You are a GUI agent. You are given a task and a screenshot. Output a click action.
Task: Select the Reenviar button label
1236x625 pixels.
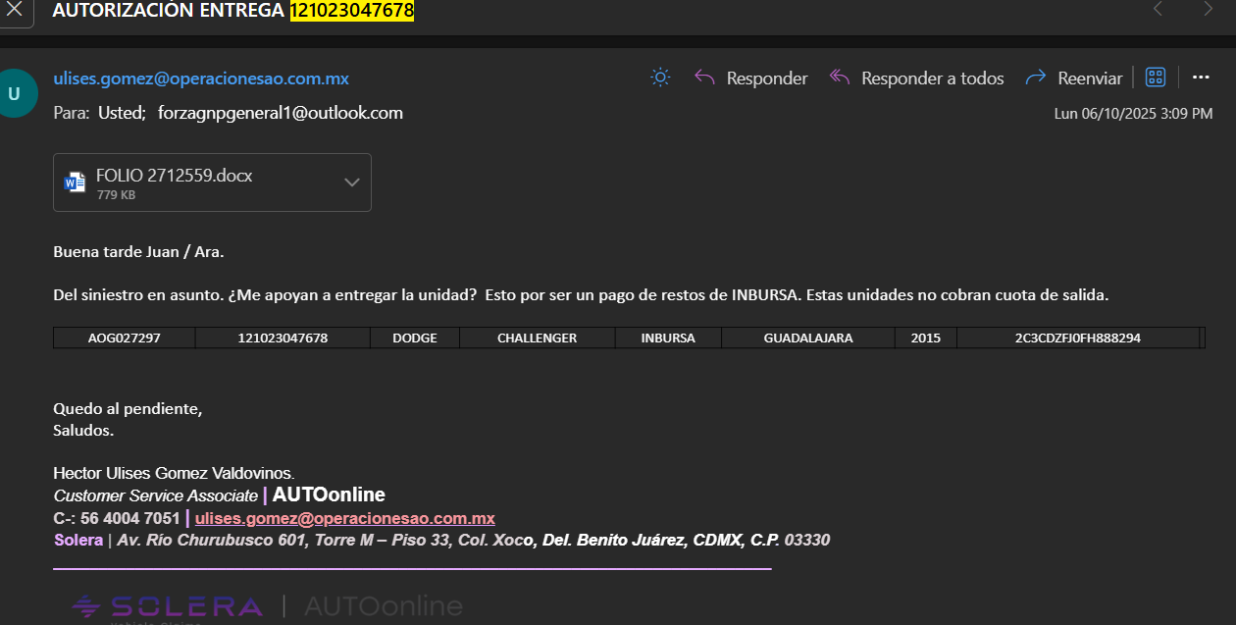[1090, 78]
